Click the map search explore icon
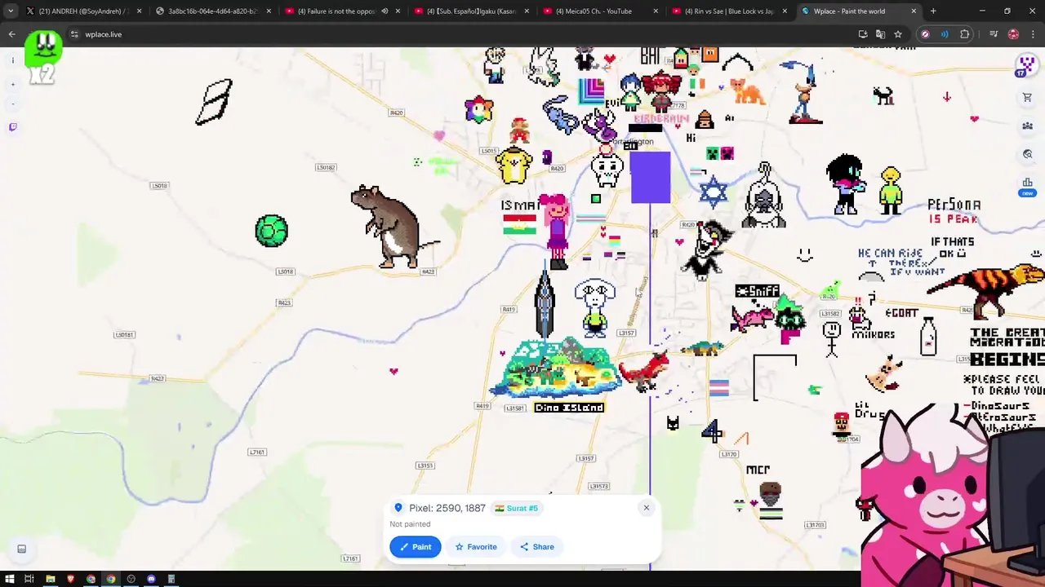Screen dimensions: 1045x587 [x=1028, y=154]
